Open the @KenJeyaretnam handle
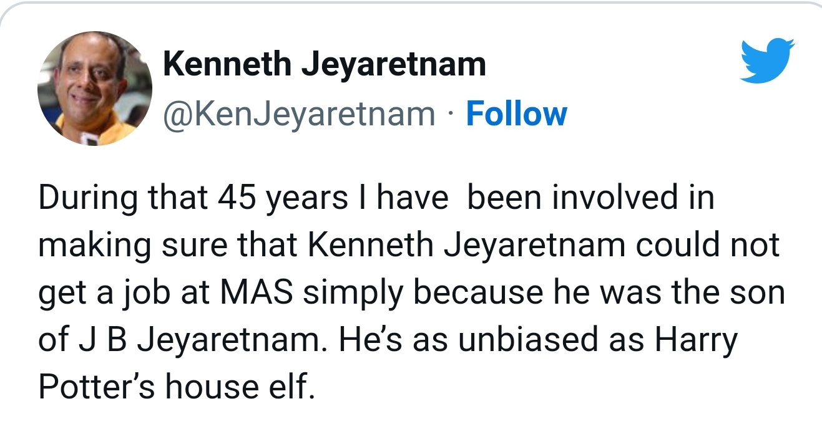This screenshot has height=424, width=822. 299,115
